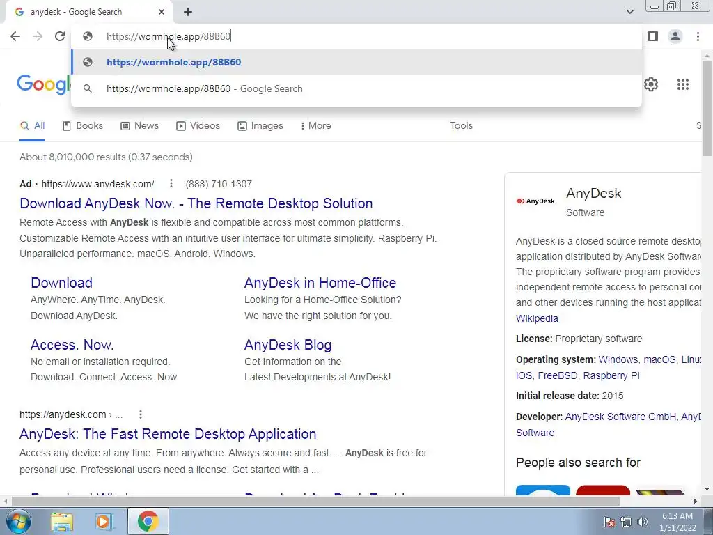Open the FreeBSD link
The width and height of the screenshot is (713, 535).
(x=558, y=375)
